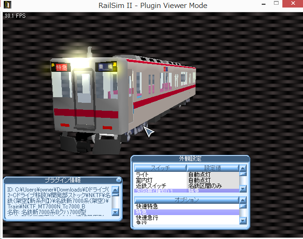Click the 名称 line in plugin info

(46, 212)
